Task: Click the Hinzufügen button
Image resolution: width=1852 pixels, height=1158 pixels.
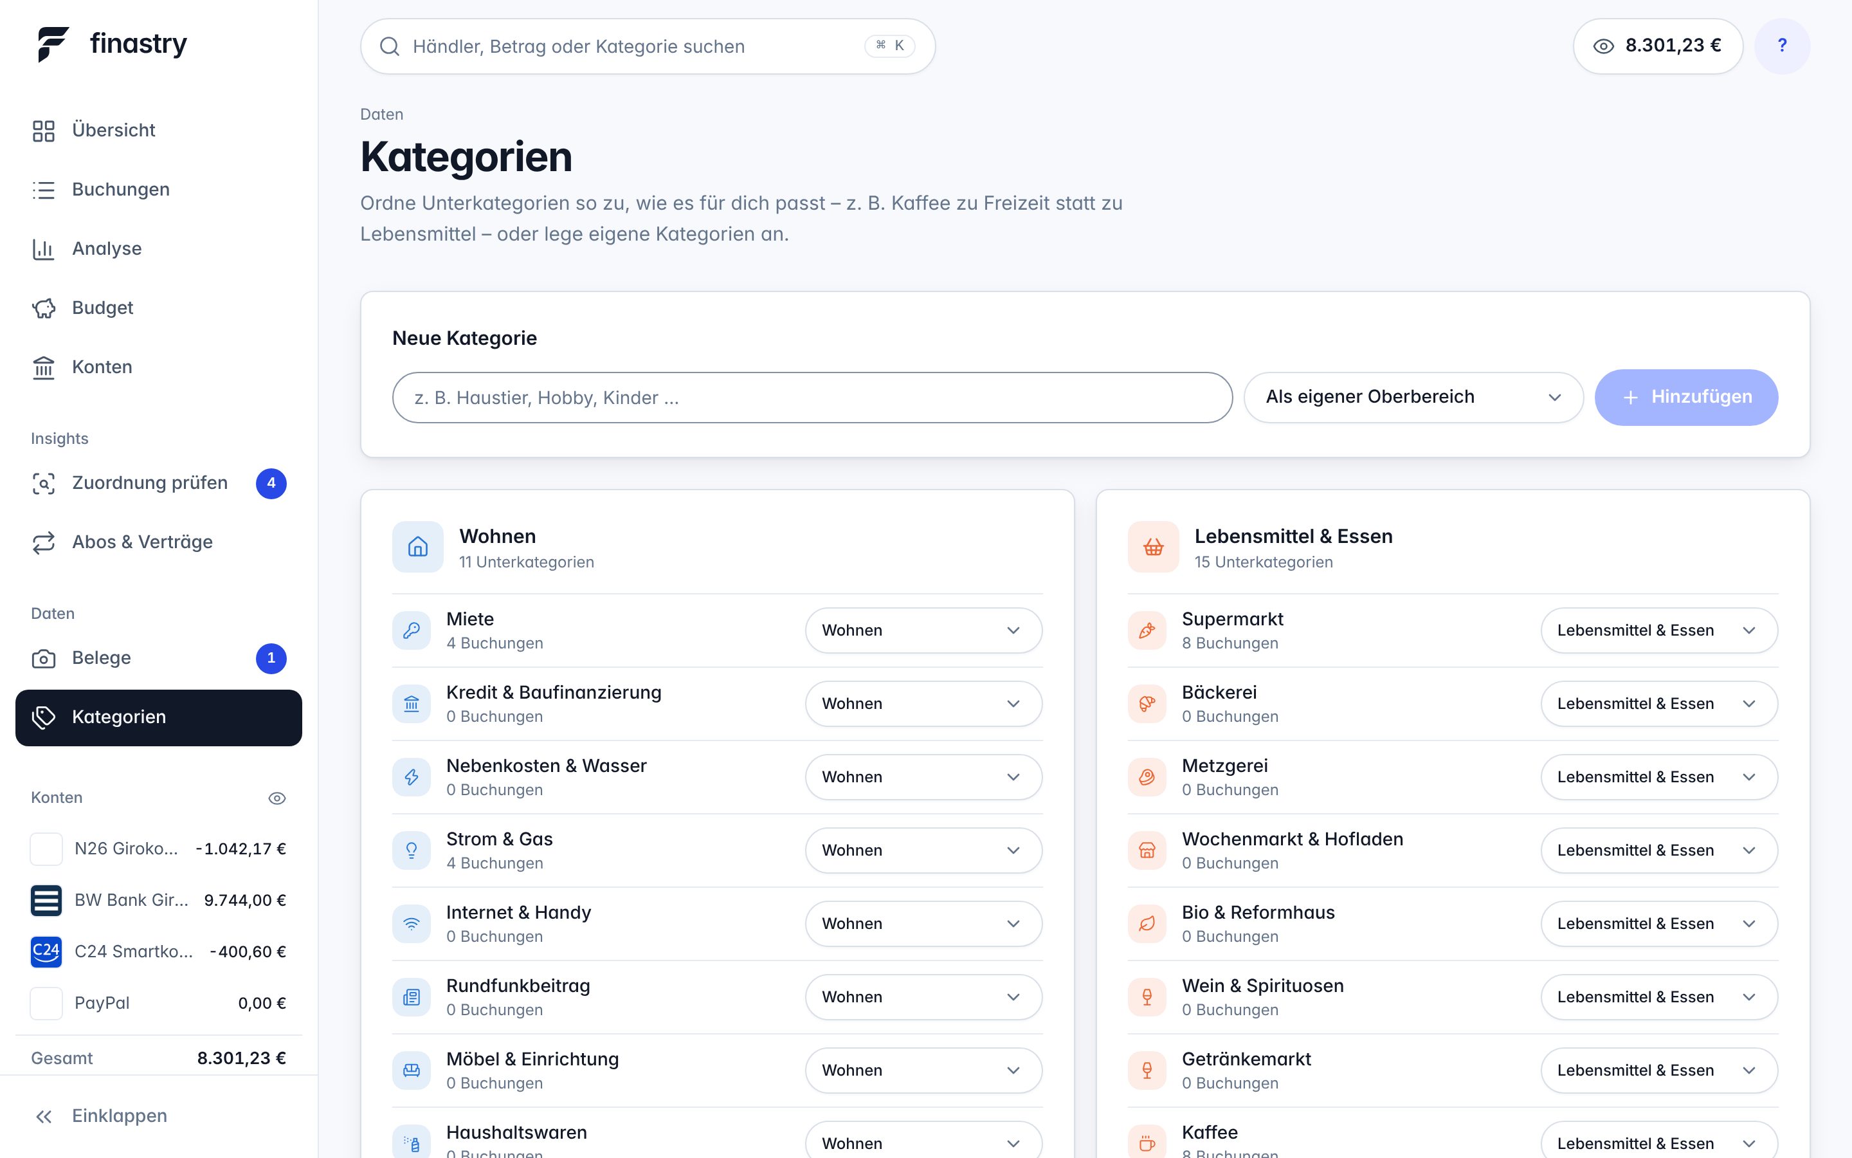Action: coord(1686,398)
